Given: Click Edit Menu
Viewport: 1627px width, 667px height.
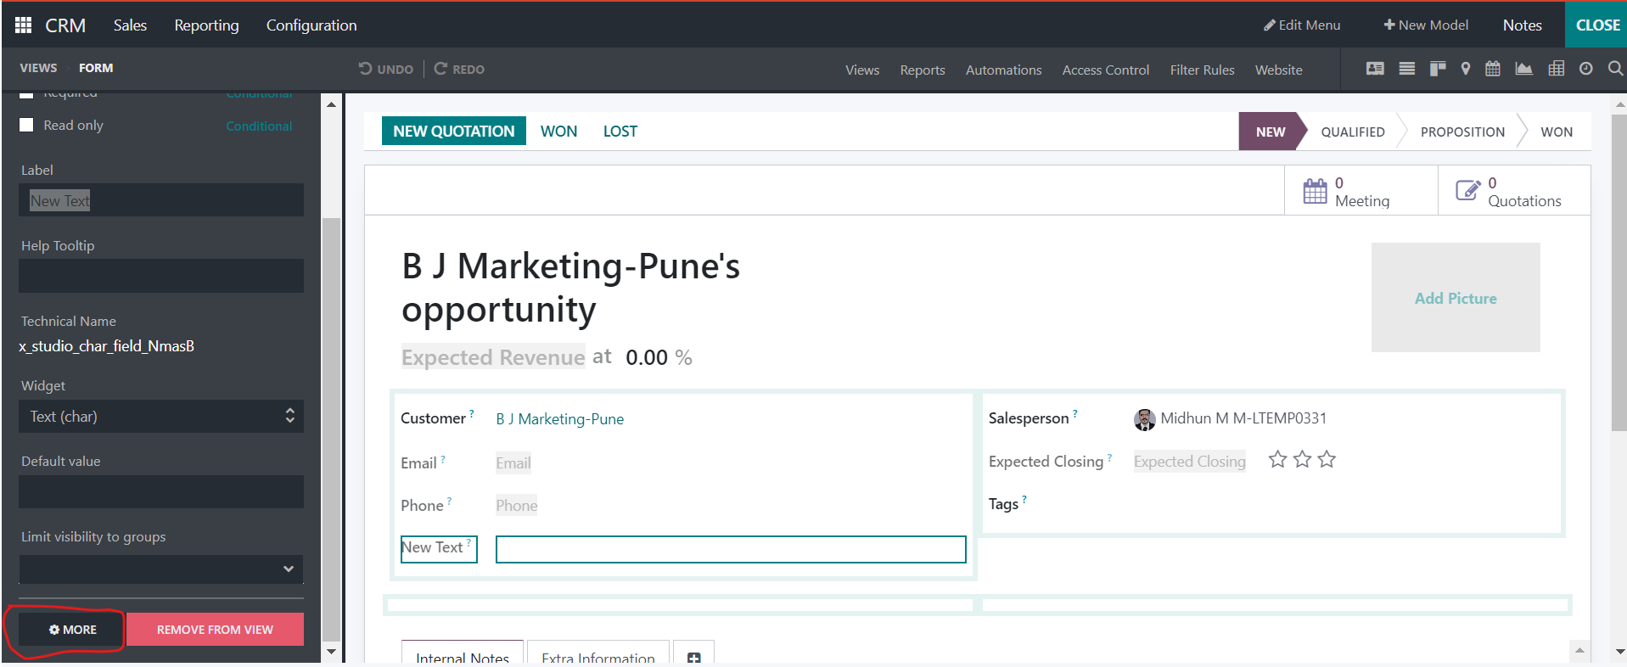Looking at the screenshot, I should tap(1301, 25).
